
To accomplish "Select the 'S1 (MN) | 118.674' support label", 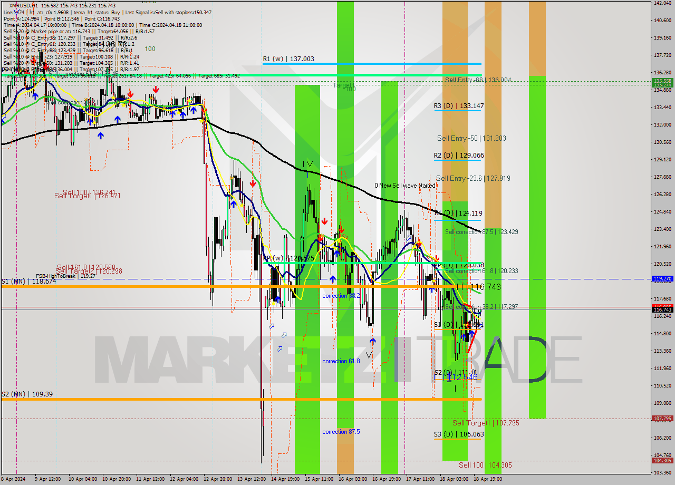I will click(x=28, y=282).
